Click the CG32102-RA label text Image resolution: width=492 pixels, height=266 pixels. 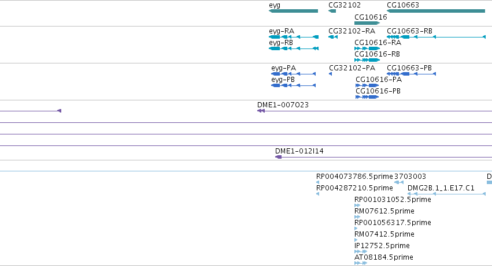(352, 31)
